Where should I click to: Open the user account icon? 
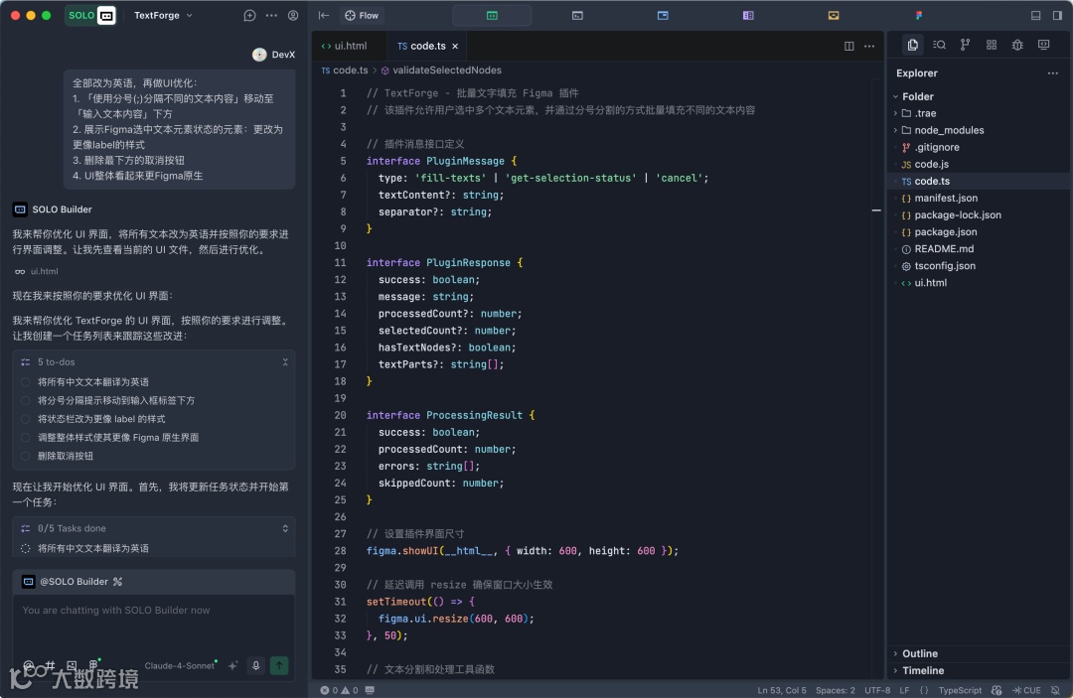click(x=293, y=15)
